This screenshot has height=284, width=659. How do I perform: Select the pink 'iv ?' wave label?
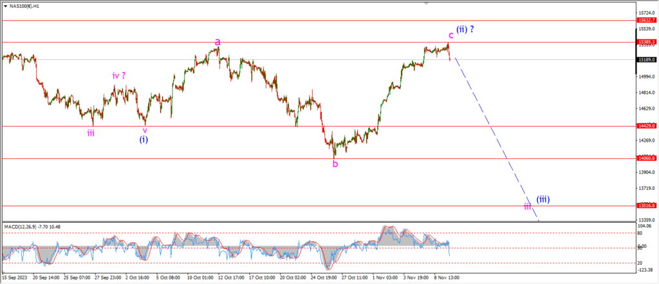pyautogui.click(x=119, y=75)
